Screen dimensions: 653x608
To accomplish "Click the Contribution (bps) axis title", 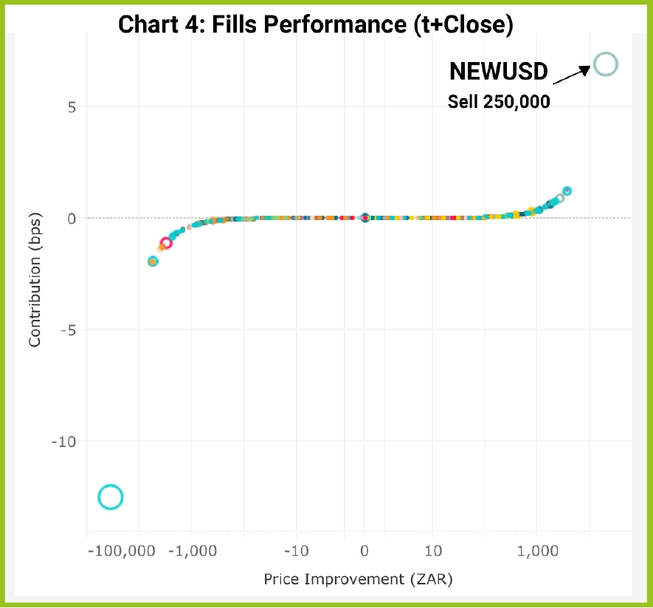I will tap(34, 281).
